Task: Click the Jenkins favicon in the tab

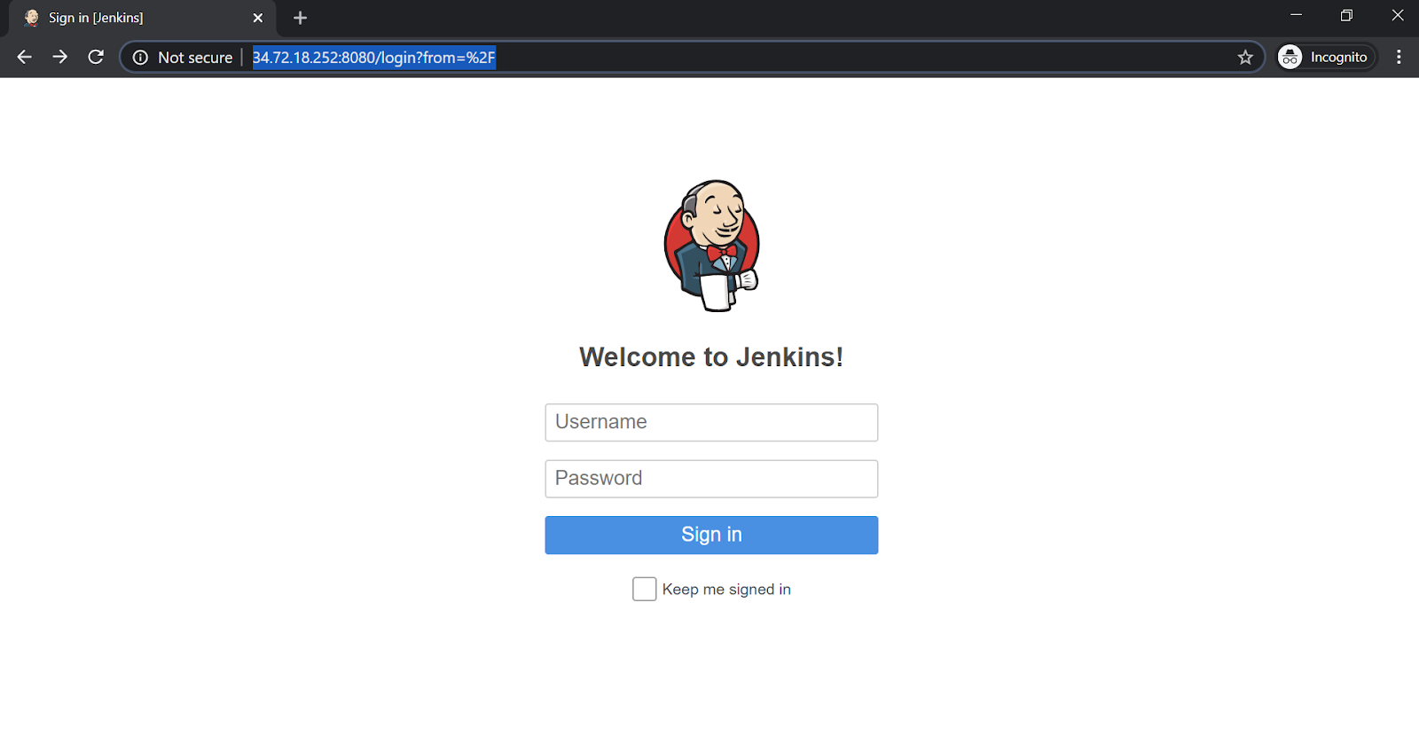Action: (32, 18)
